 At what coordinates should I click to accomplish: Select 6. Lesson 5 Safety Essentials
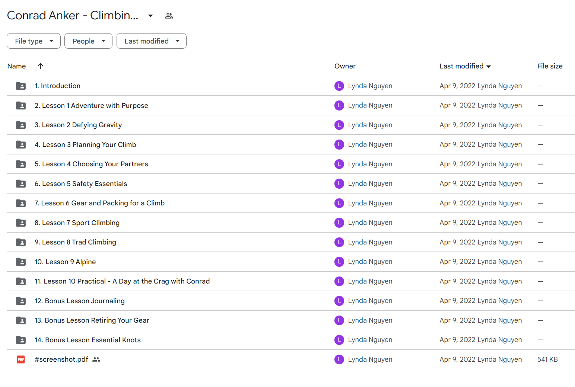point(81,184)
